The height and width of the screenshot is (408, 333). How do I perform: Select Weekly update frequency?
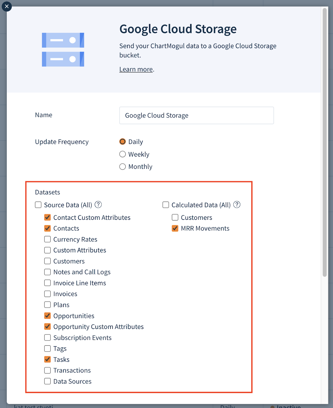point(122,154)
